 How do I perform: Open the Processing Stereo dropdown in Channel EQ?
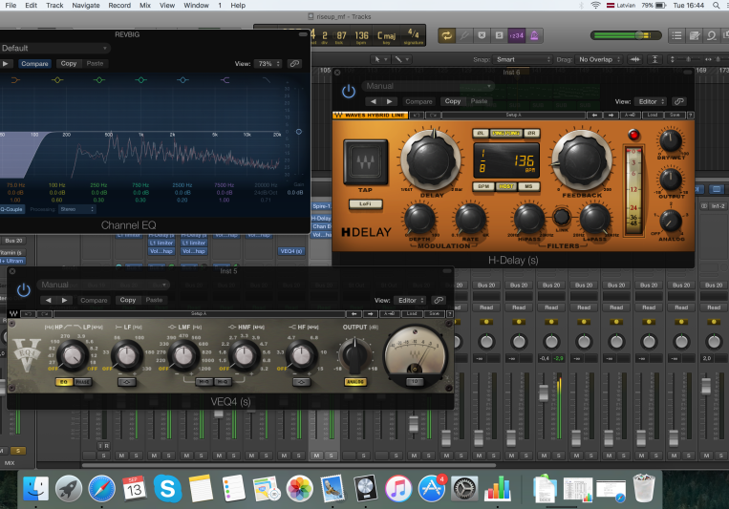tap(77, 209)
